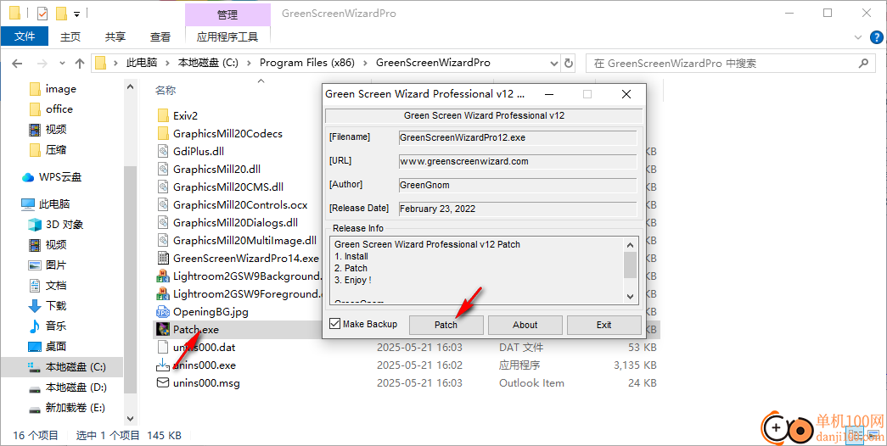Refresh the folder view
This screenshot has height=446, width=887.
pos(569,64)
